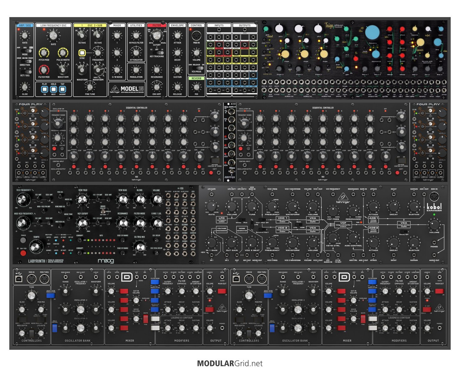The image size is (460, 370).
Task: Click the LFO RATE jack on the Kobol Expander
Action: (212, 194)
